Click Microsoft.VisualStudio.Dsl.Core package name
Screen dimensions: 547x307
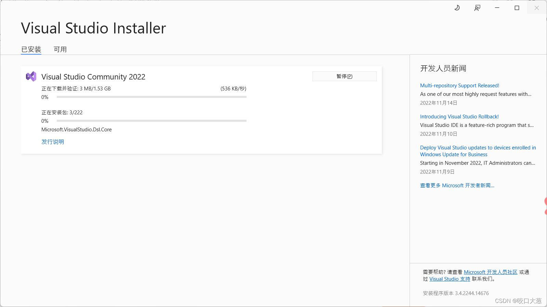coord(77,130)
